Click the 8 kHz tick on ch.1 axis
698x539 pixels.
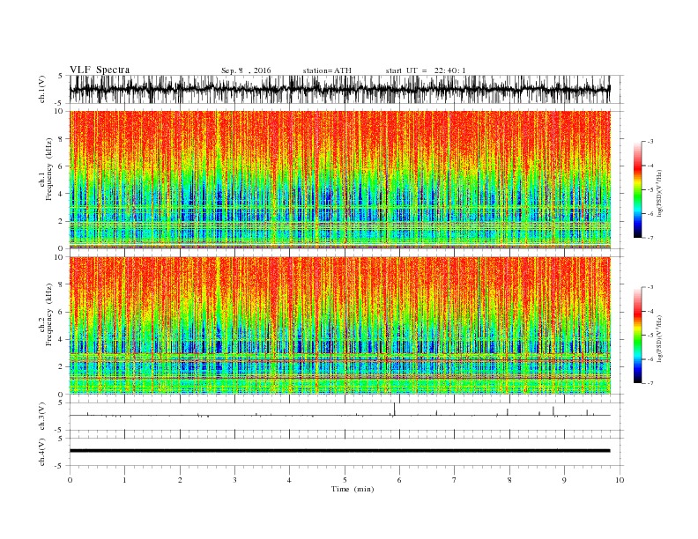click(x=62, y=139)
